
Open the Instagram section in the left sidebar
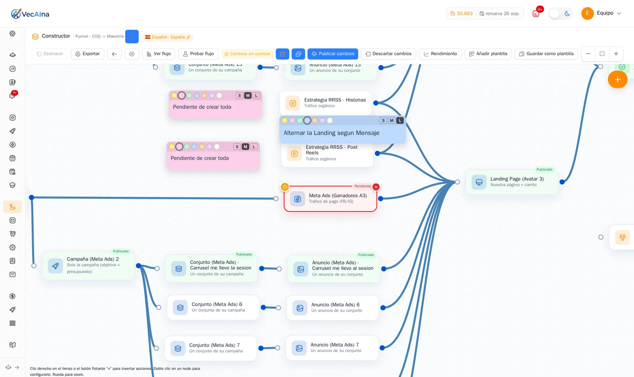[x=12, y=117]
